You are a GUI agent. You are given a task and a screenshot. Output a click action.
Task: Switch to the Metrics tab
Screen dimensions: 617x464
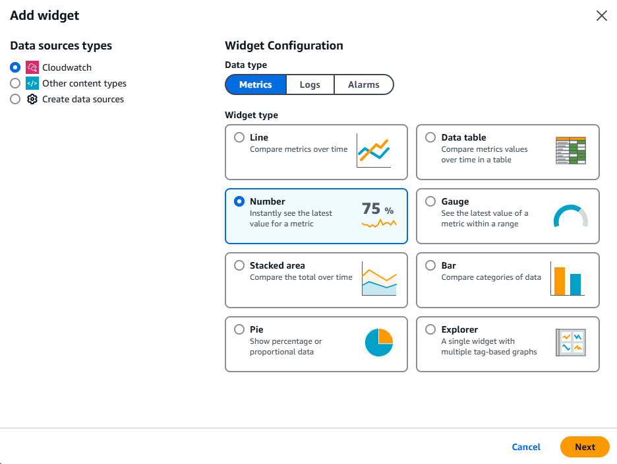256,84
